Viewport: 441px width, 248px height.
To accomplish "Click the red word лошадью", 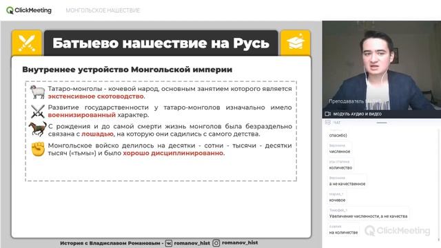I will tap(97, 134).
